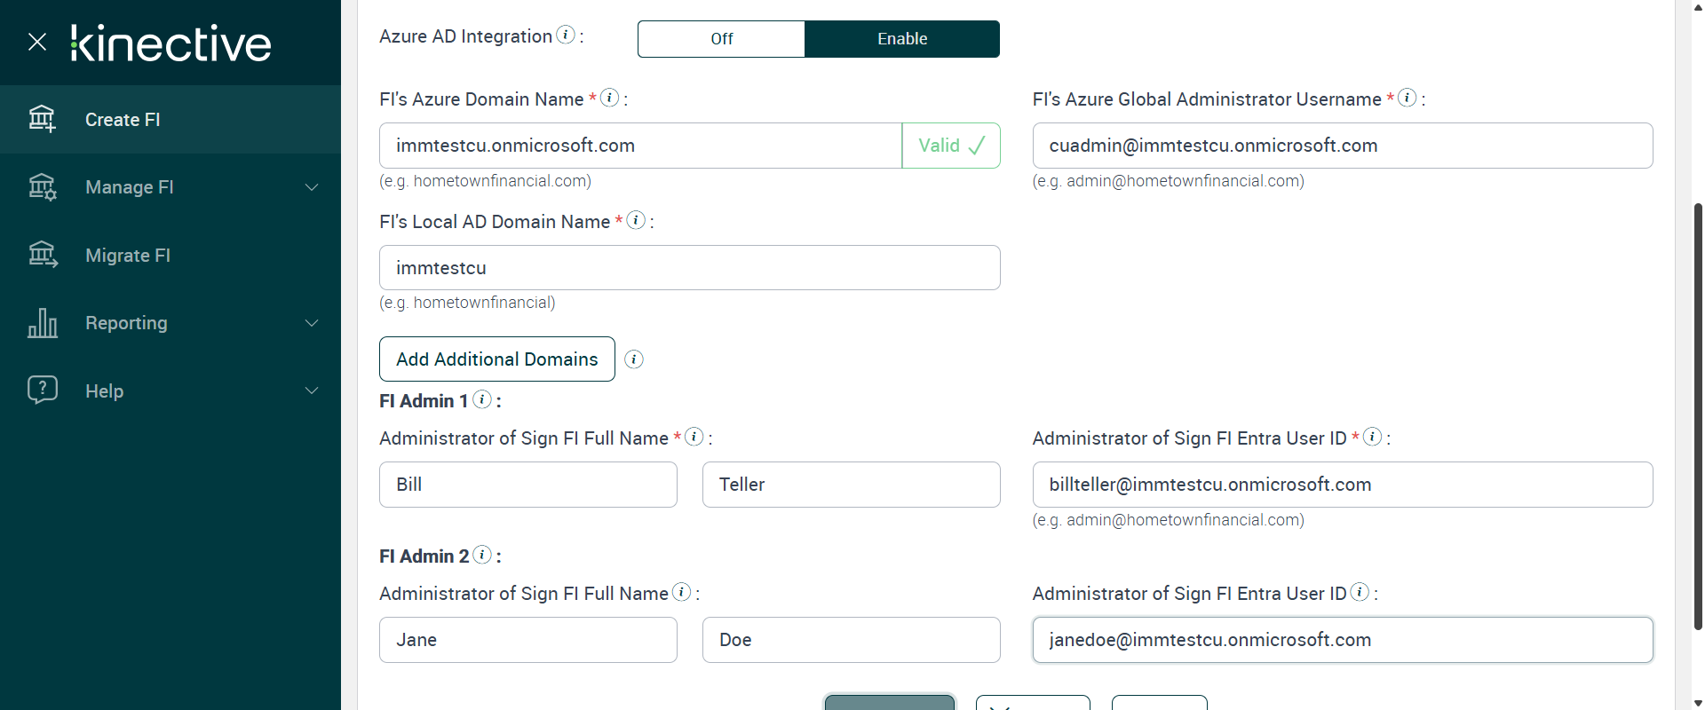Screen dimensions: 1705x710
Task: Click the Create FI bank icon
Action: [x=42, y=119]
